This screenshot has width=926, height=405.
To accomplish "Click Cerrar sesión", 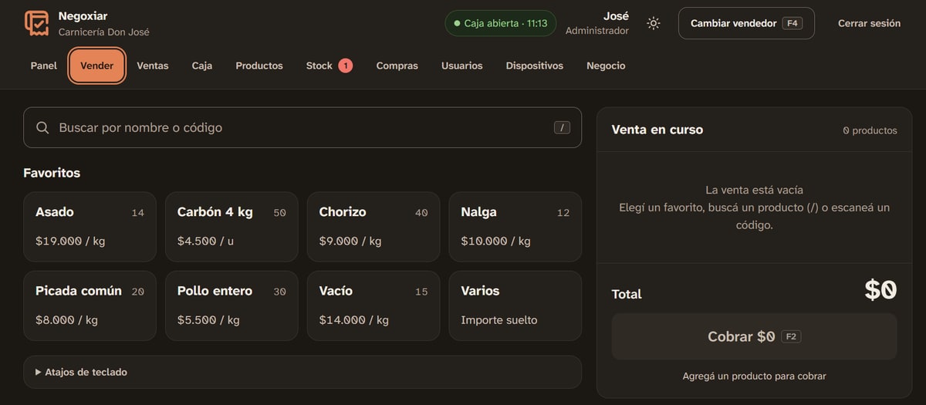I will 869,23.
